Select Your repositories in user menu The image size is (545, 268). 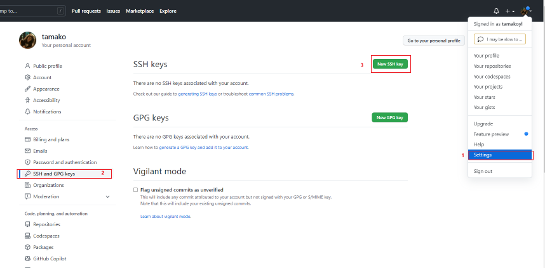500,67
